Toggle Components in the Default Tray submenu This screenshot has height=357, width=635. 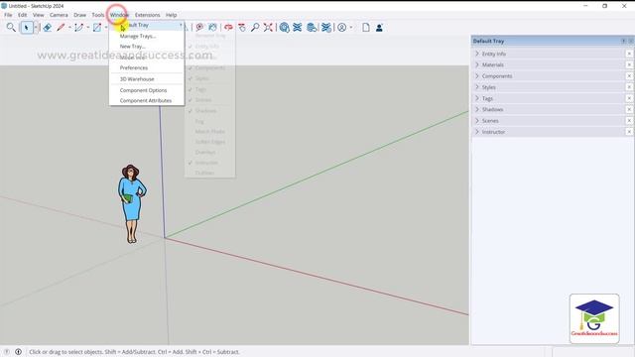(209, 67)
